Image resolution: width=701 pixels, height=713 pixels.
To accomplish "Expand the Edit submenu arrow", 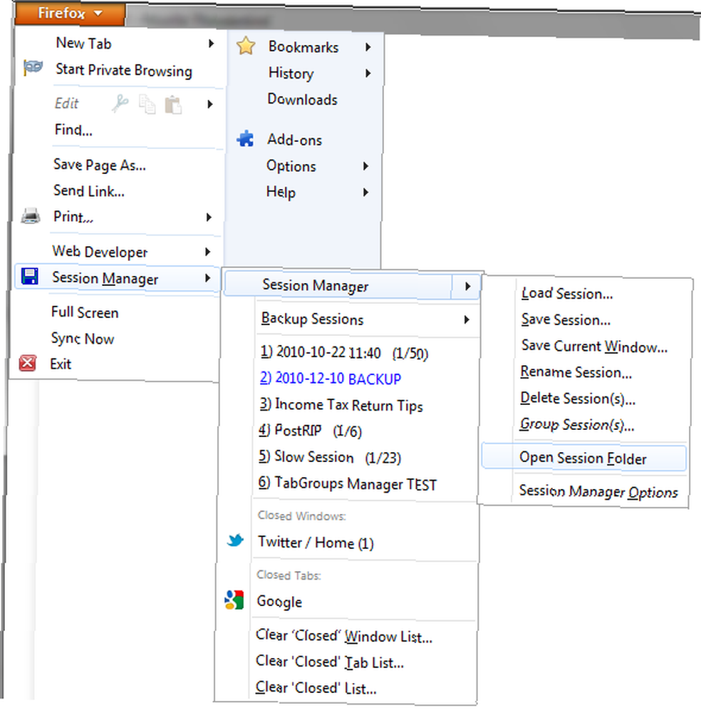I will [210, 104].
